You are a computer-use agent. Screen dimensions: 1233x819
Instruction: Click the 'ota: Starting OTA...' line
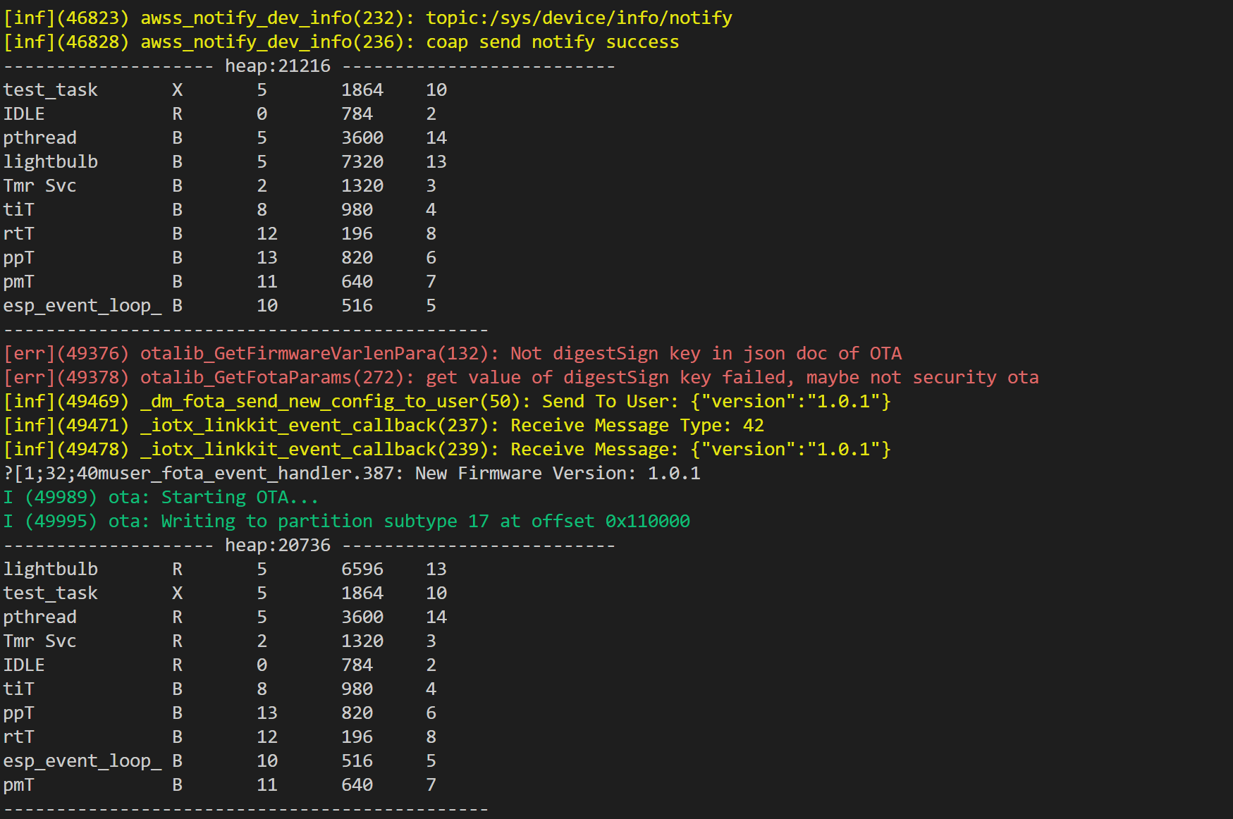[x=213, y=498]
